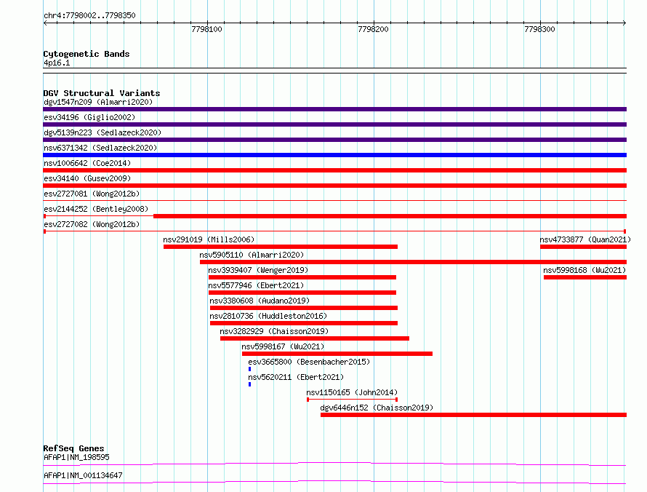Click the red nsv4733877 variant bar
Image resolution: width=647 pixels, height=492 pixels.
coord(584,247)
